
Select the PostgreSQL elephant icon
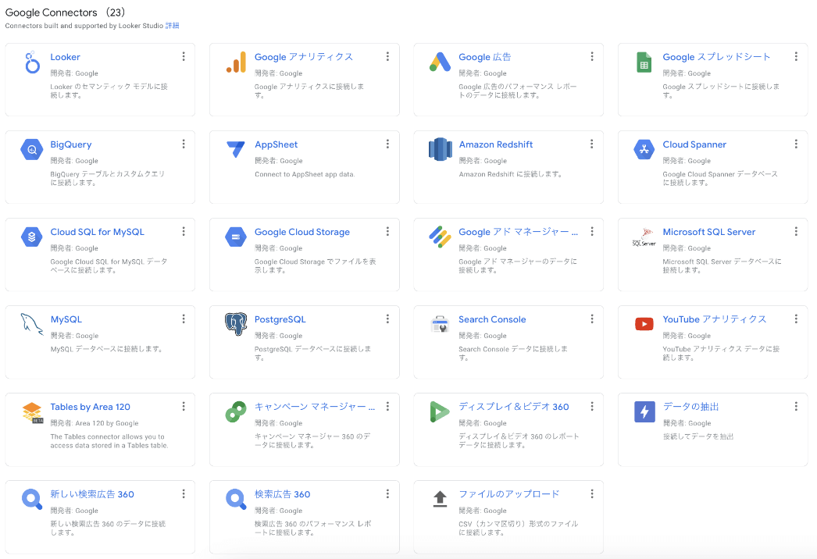(x=236, y=324)
